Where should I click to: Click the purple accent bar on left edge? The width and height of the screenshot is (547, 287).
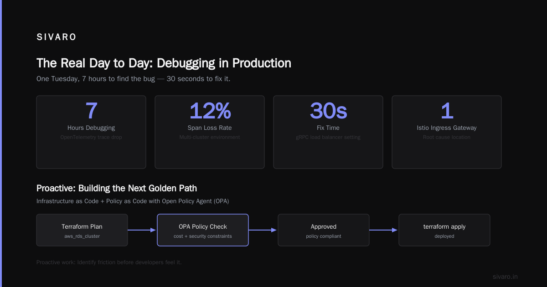click(1, 143)
